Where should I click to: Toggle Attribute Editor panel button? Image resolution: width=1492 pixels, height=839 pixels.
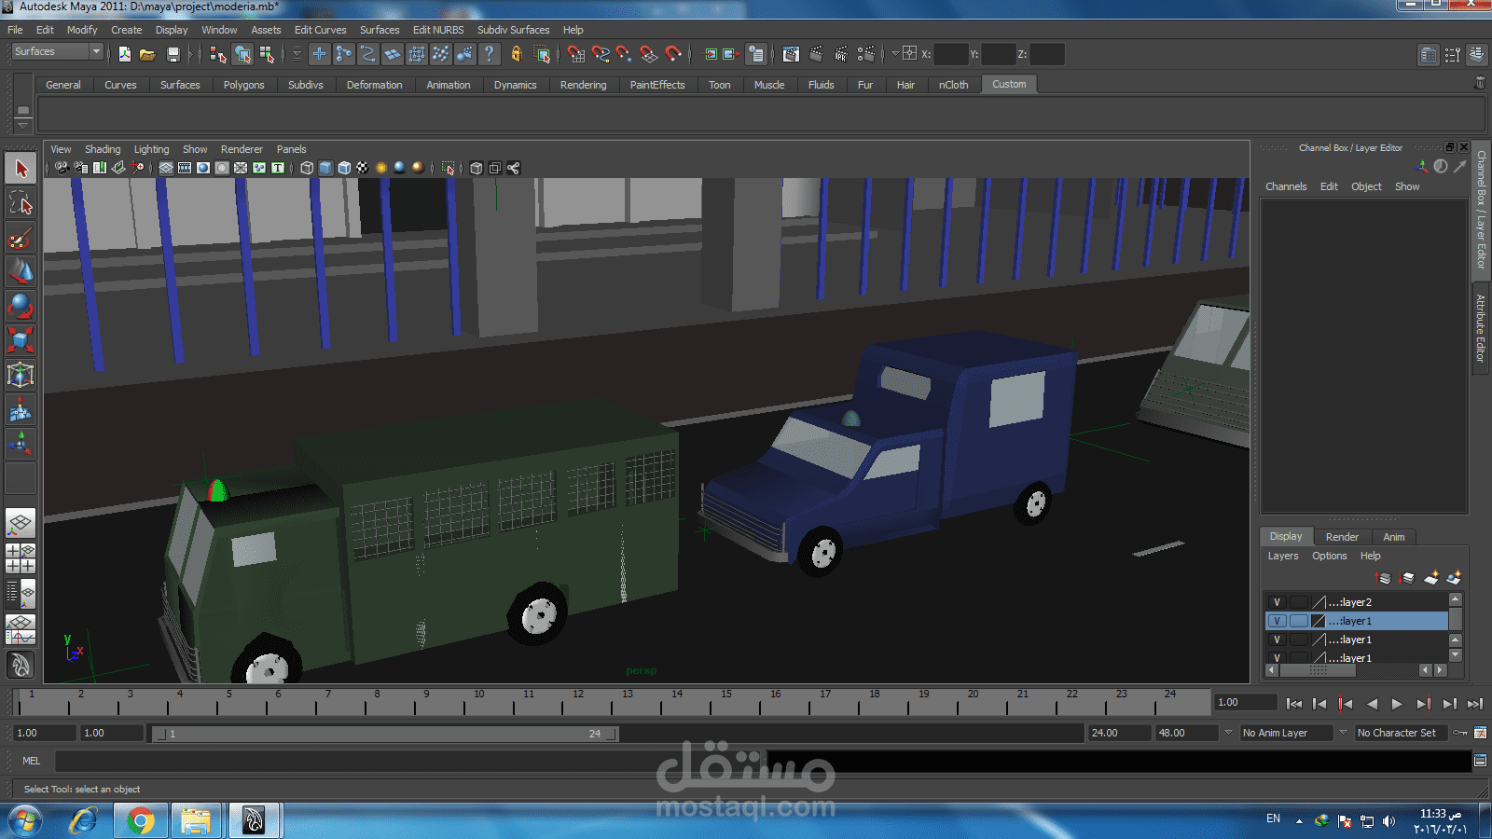click(1428, 55)
